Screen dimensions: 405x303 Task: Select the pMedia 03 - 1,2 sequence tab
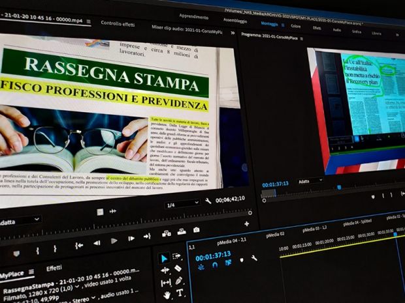315,228
